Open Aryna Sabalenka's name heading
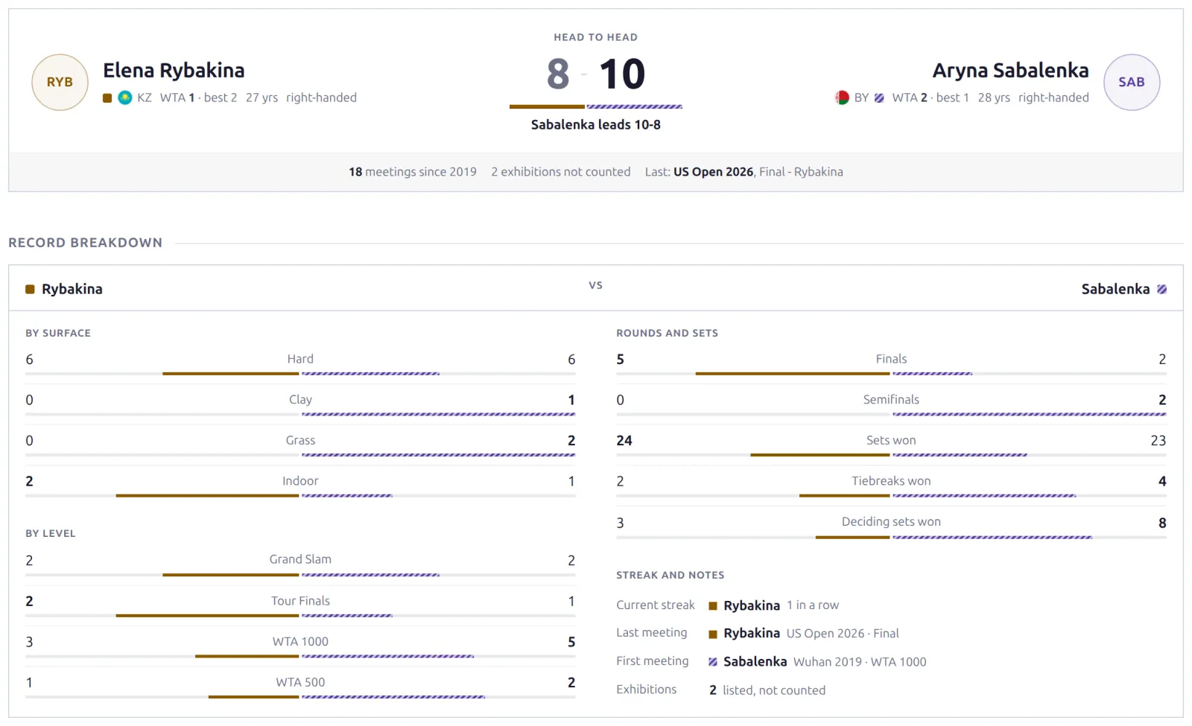The height and width of the screenshot is (726, 1192). pos(1010,71)
